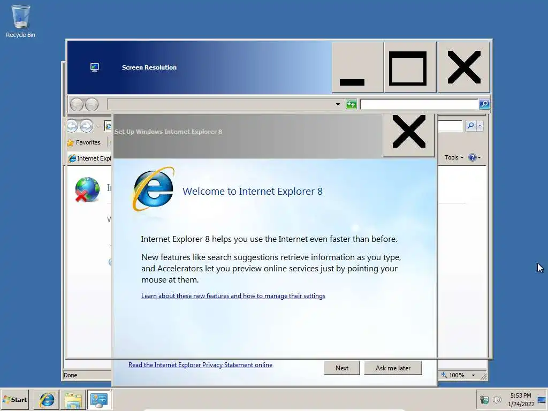This screenshot has height=411, width=548.
Task: Select the Internet Explorer page tab
Action: click(x=90, y=158)
